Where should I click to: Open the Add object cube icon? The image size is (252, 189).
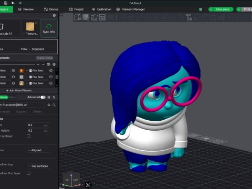(78, 17)
